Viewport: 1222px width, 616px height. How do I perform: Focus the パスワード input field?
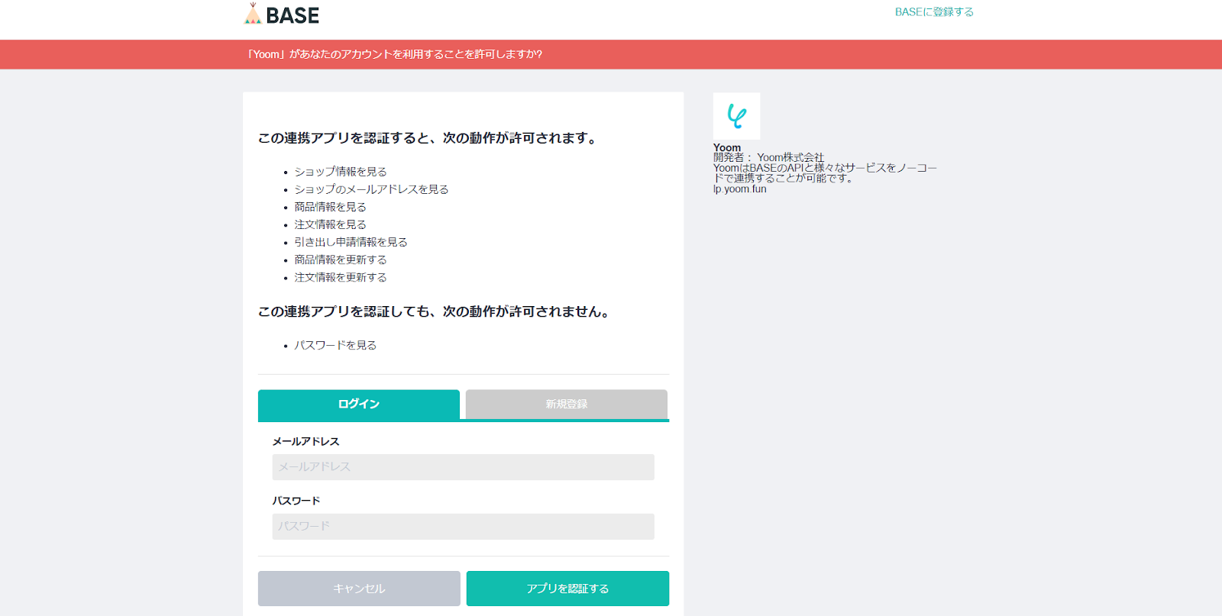click(x=463, y=527)
